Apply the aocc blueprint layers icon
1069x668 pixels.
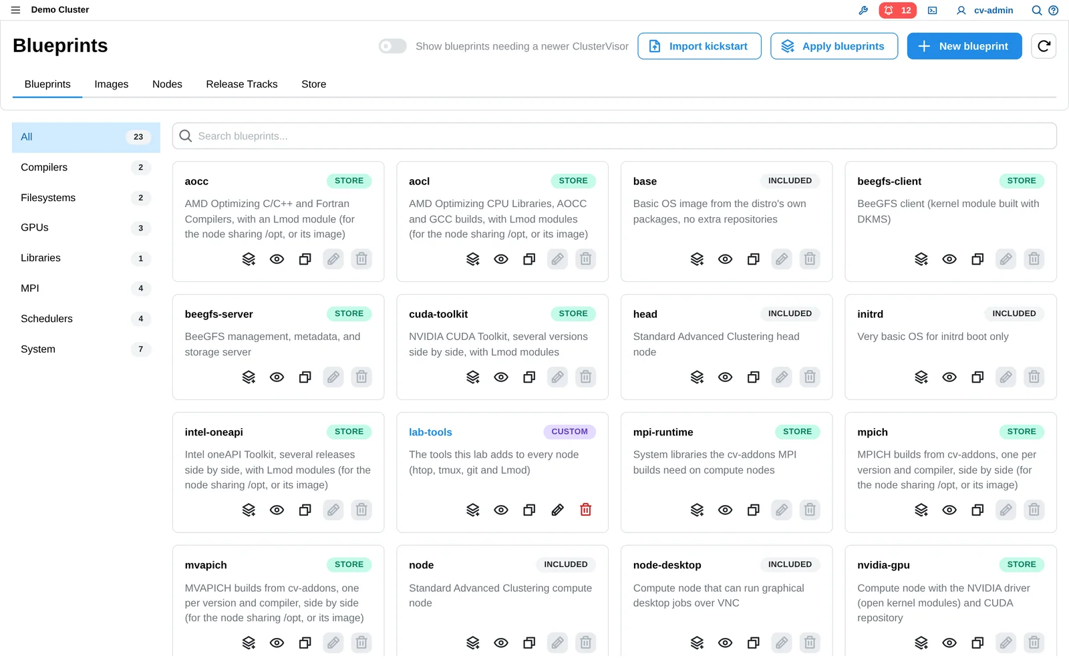coord(249,259)
